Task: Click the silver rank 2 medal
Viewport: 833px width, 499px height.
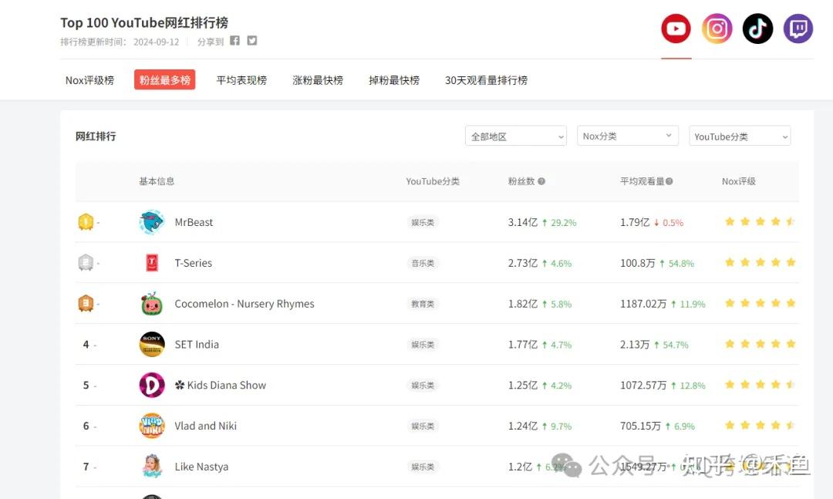Action: click(x=86, y=262)
